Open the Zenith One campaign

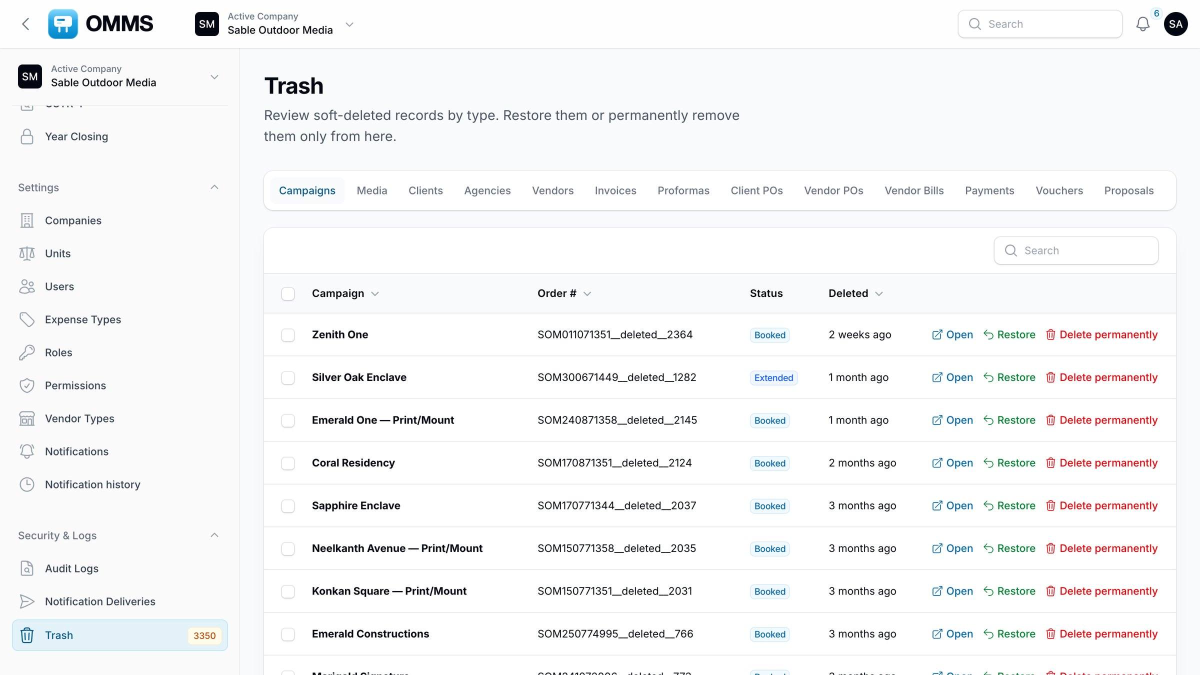point(952,334)
